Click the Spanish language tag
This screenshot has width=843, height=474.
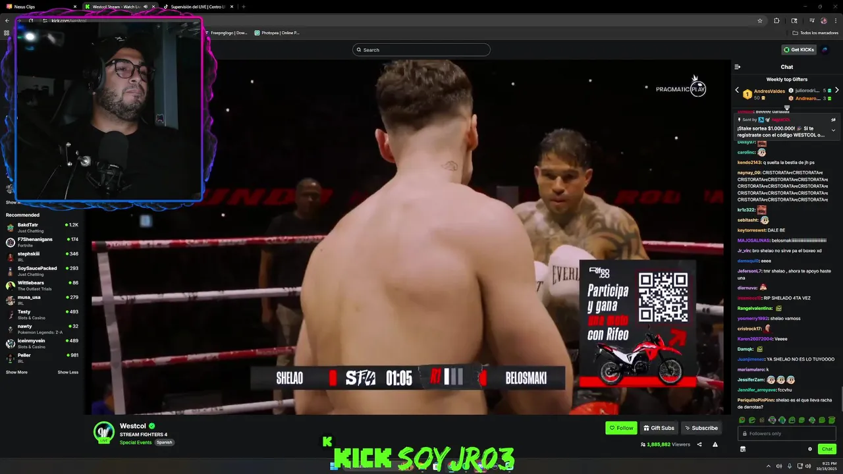(x=164, y=442)
